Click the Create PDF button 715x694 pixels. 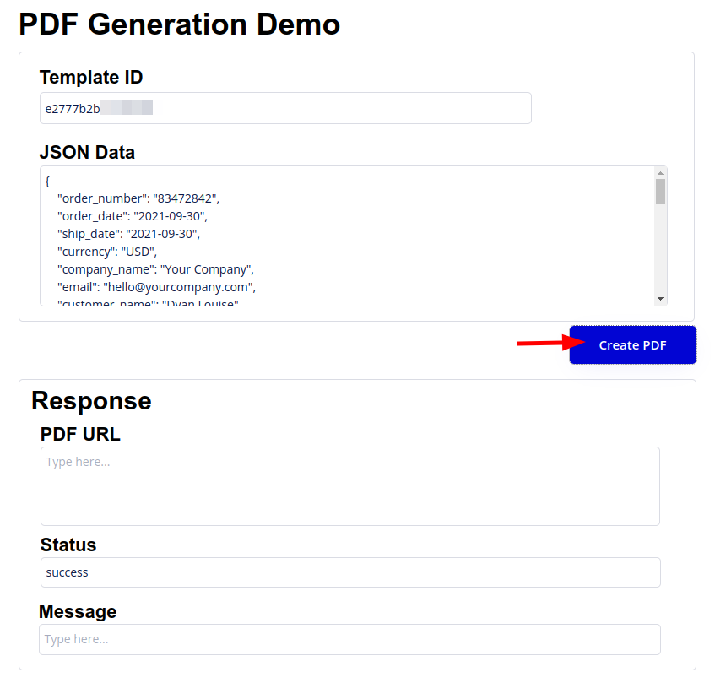tap(632, 344)
